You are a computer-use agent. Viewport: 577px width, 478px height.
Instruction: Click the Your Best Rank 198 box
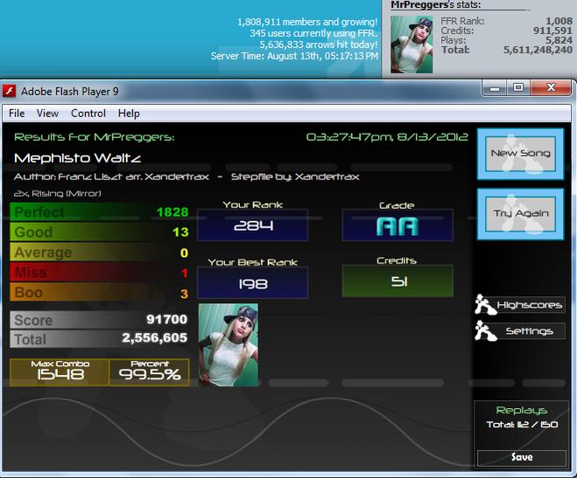253,282
